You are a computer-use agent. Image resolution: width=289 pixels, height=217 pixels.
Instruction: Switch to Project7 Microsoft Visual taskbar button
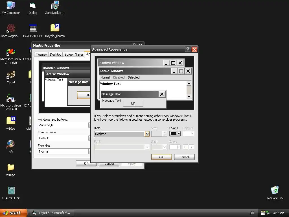click(x=52, y=213)
